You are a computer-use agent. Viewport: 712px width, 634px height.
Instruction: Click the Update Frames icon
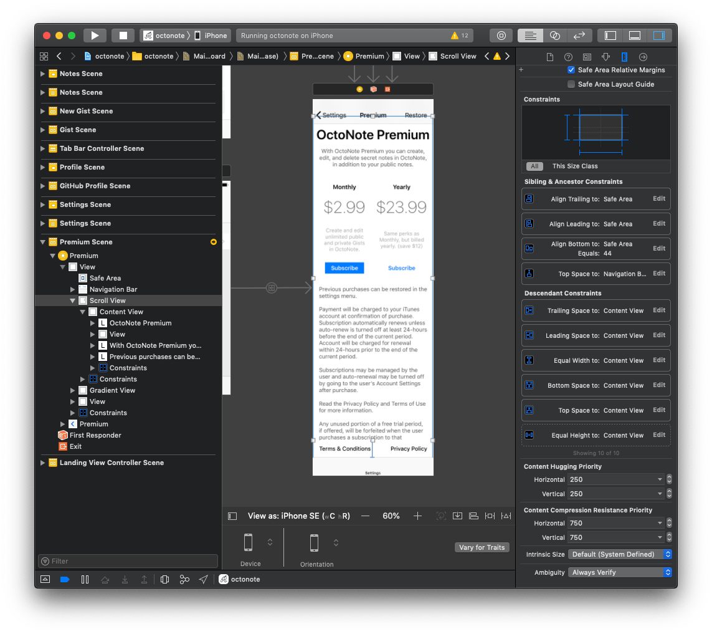[441, 516]
